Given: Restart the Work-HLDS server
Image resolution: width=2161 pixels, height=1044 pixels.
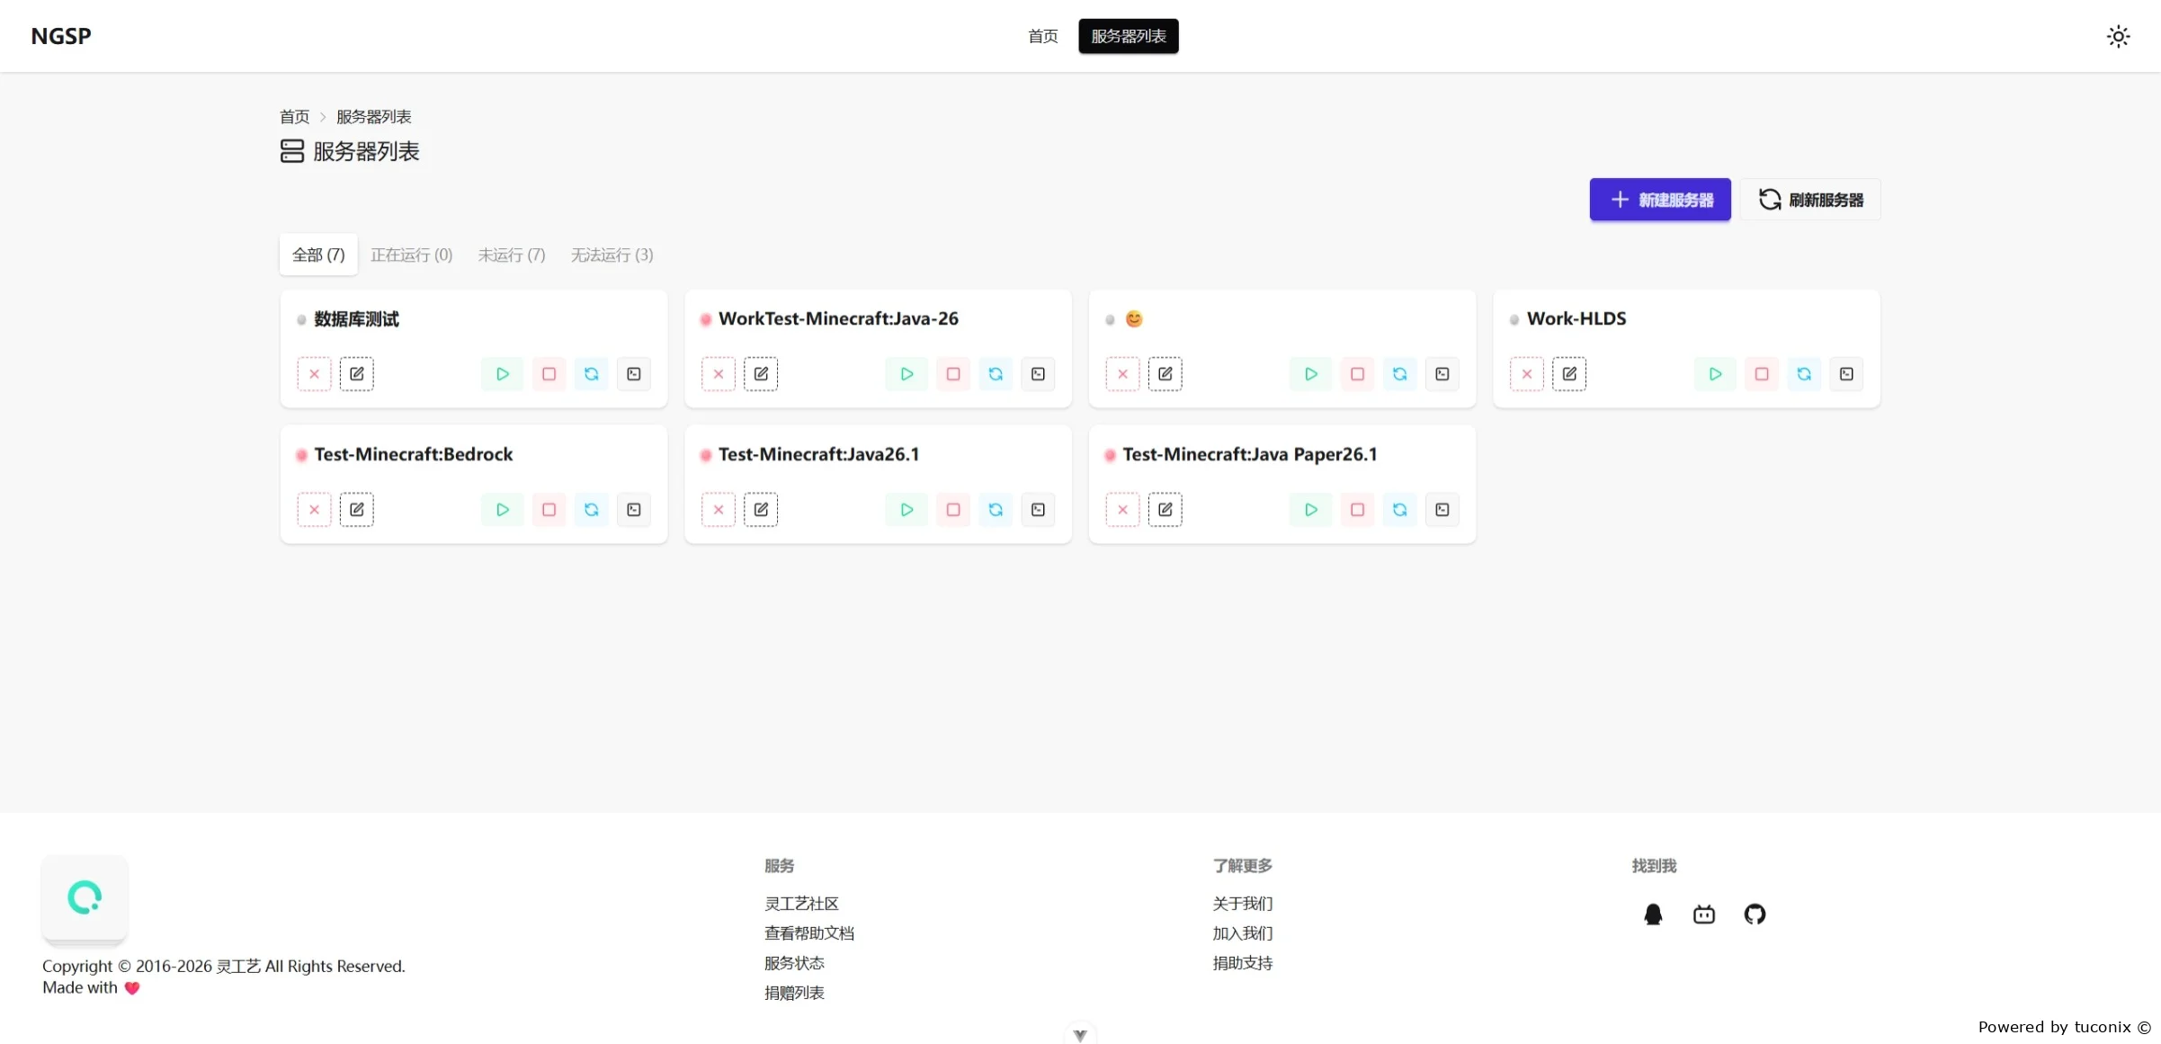Looking at the screenshot, I should 1804,374.
